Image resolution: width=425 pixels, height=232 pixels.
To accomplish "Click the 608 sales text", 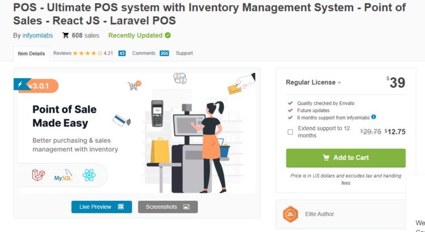I will (86, 36).
